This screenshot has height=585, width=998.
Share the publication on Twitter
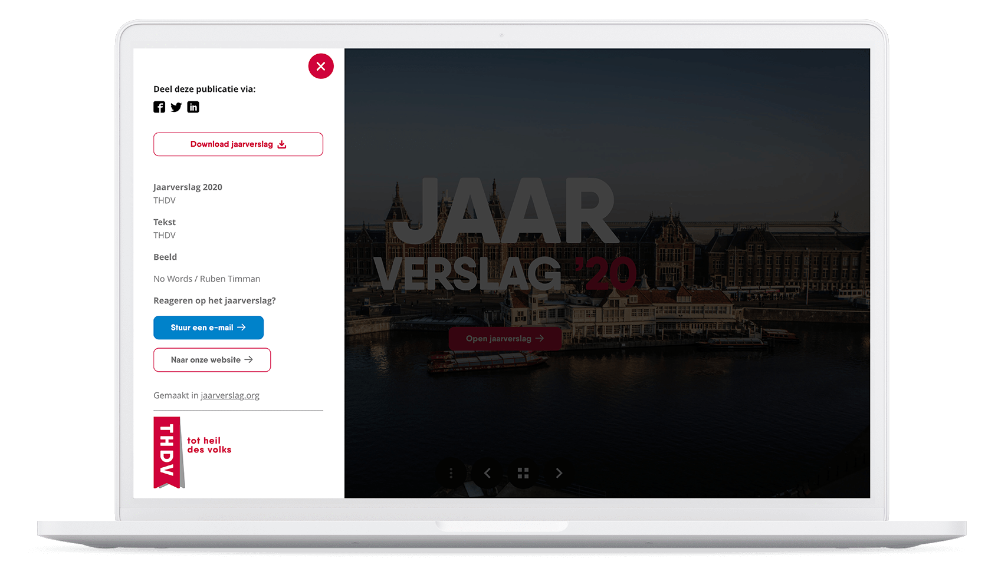(x=176, y=107)
